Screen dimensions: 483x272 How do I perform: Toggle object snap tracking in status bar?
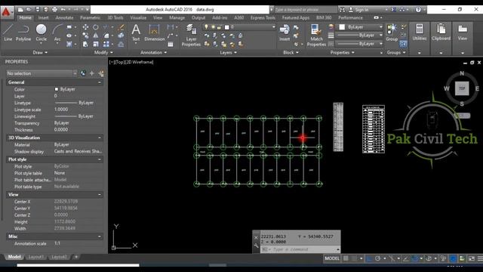point(406,258)
